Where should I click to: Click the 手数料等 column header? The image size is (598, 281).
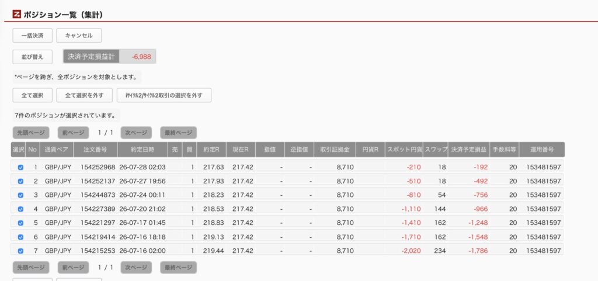click(x=504, y=150)
